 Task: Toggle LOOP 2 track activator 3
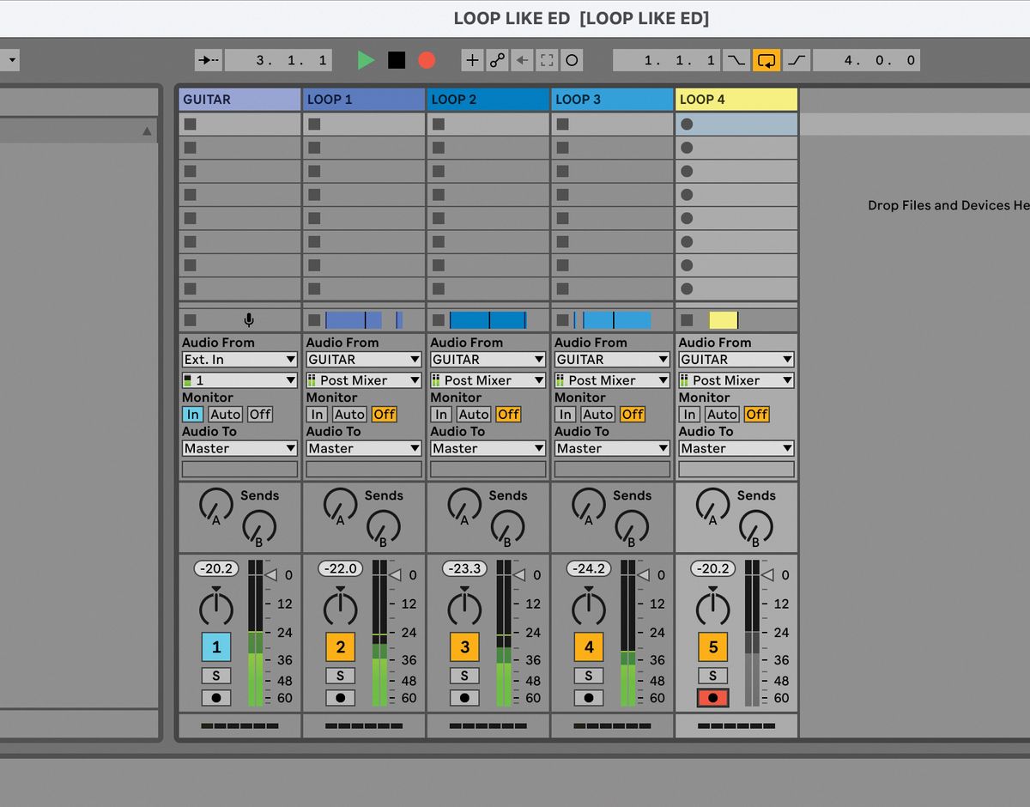(x=464, y=647)
